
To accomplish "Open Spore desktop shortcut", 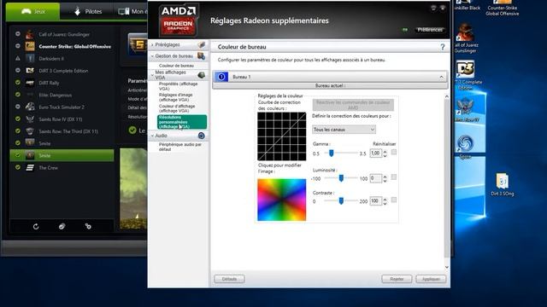I will tap(465, 147).
